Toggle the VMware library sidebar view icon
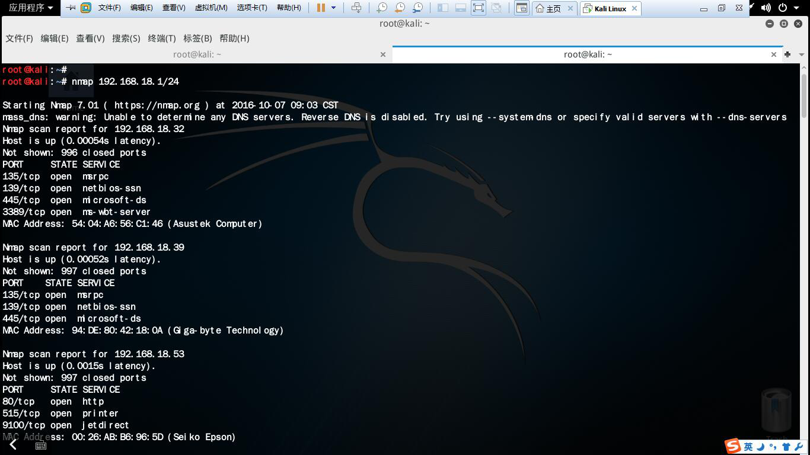 442,8
